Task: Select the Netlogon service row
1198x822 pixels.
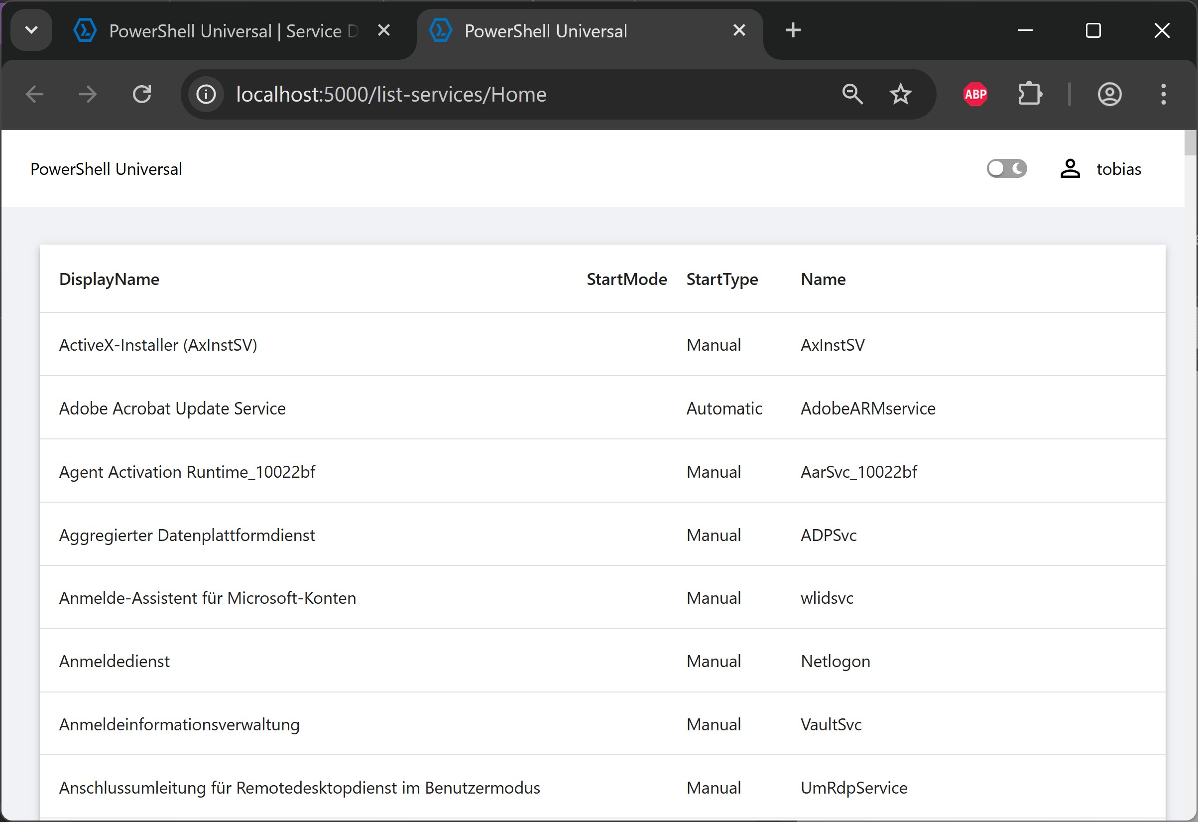Action: [x=835, y=661]
